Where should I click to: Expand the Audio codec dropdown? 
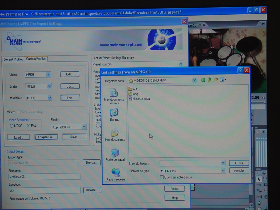point(49,86)
